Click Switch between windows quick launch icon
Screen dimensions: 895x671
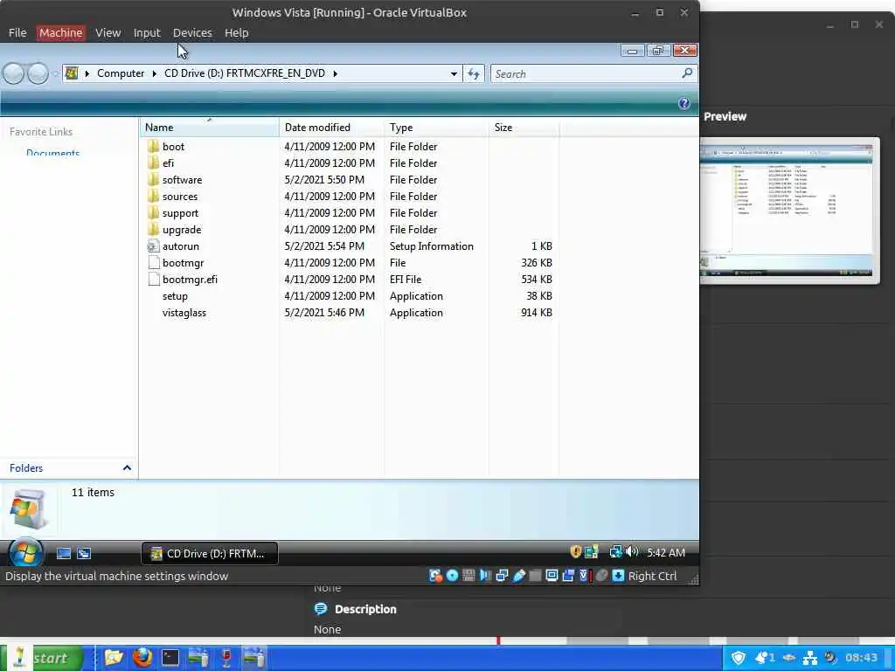tap(84, 553)
